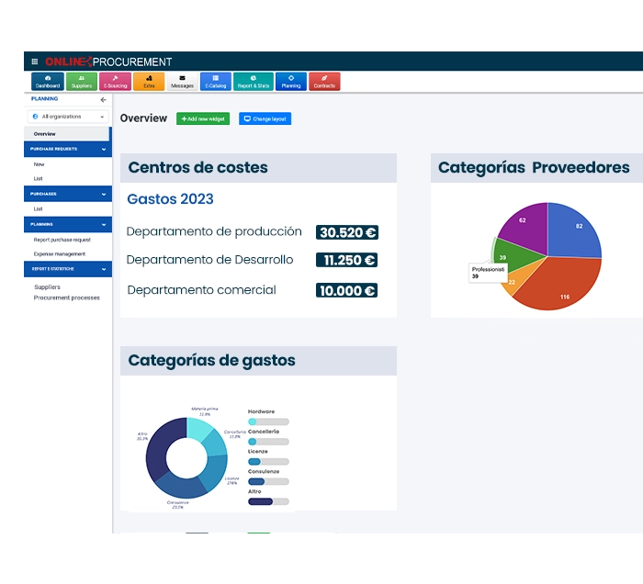This screenshot has width=643, height=584.
Task: Click the Consulenze progress bar
Action: click(x=268, y=481)
